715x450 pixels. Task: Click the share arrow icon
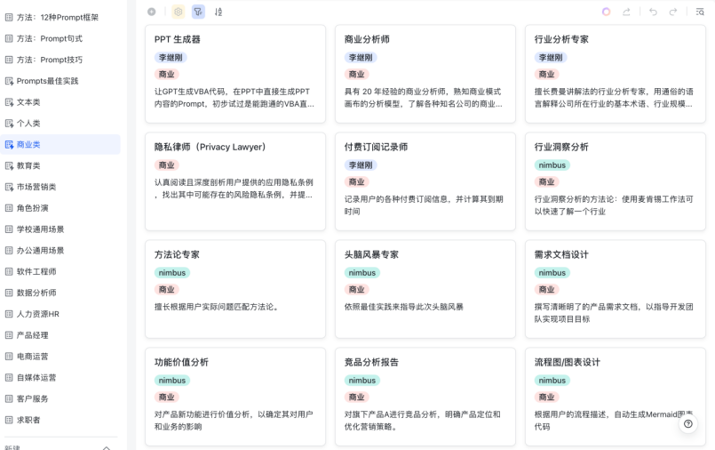pos(626,12)
